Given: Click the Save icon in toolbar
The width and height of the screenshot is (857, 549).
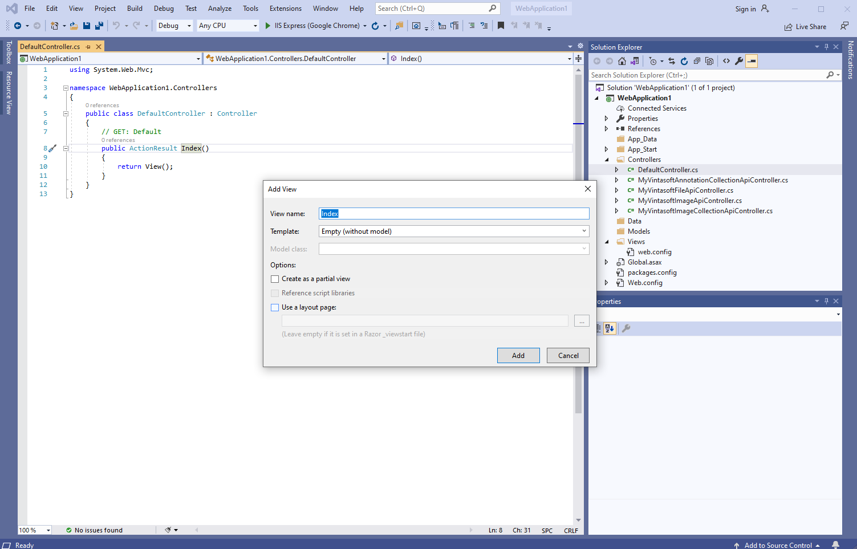Looking at the screenshot, I should [87, 26].
